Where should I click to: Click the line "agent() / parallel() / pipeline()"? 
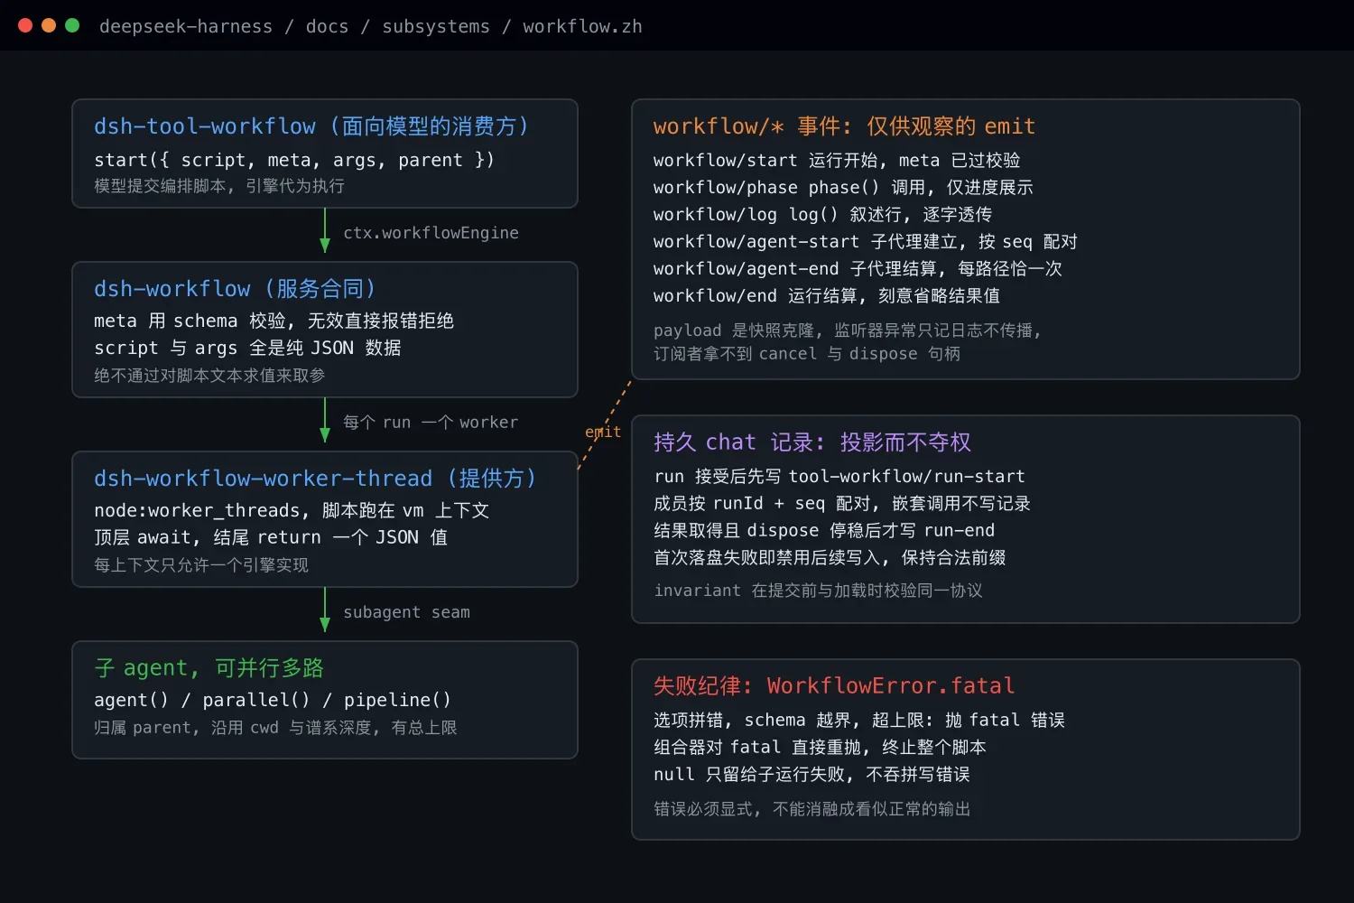(273, 700)
